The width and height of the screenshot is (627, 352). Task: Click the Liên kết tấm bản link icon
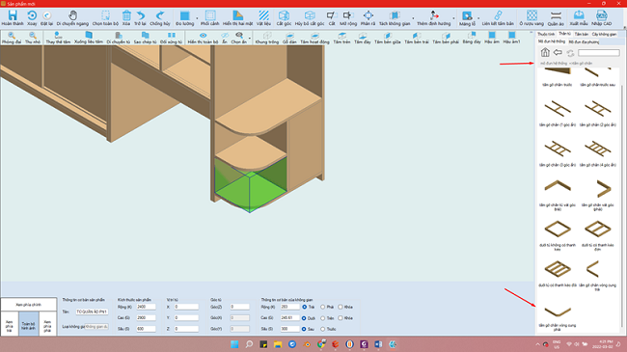click(498, 18)
